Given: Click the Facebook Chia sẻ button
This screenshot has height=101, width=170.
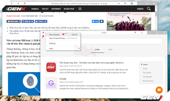Looking at the screenshot, I should (x=28, y=22).
